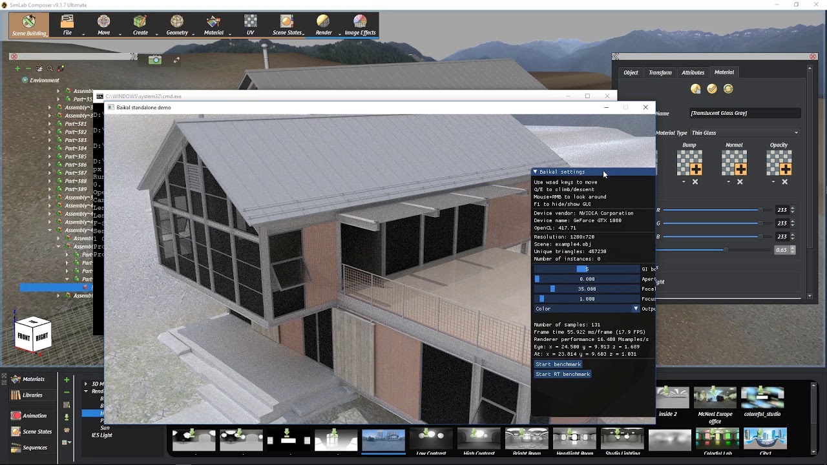This screenshot has width=827, height=465.
Task: Click the FRONT face of the view cube
Action: pyautogui.click(x=24, y=337)
